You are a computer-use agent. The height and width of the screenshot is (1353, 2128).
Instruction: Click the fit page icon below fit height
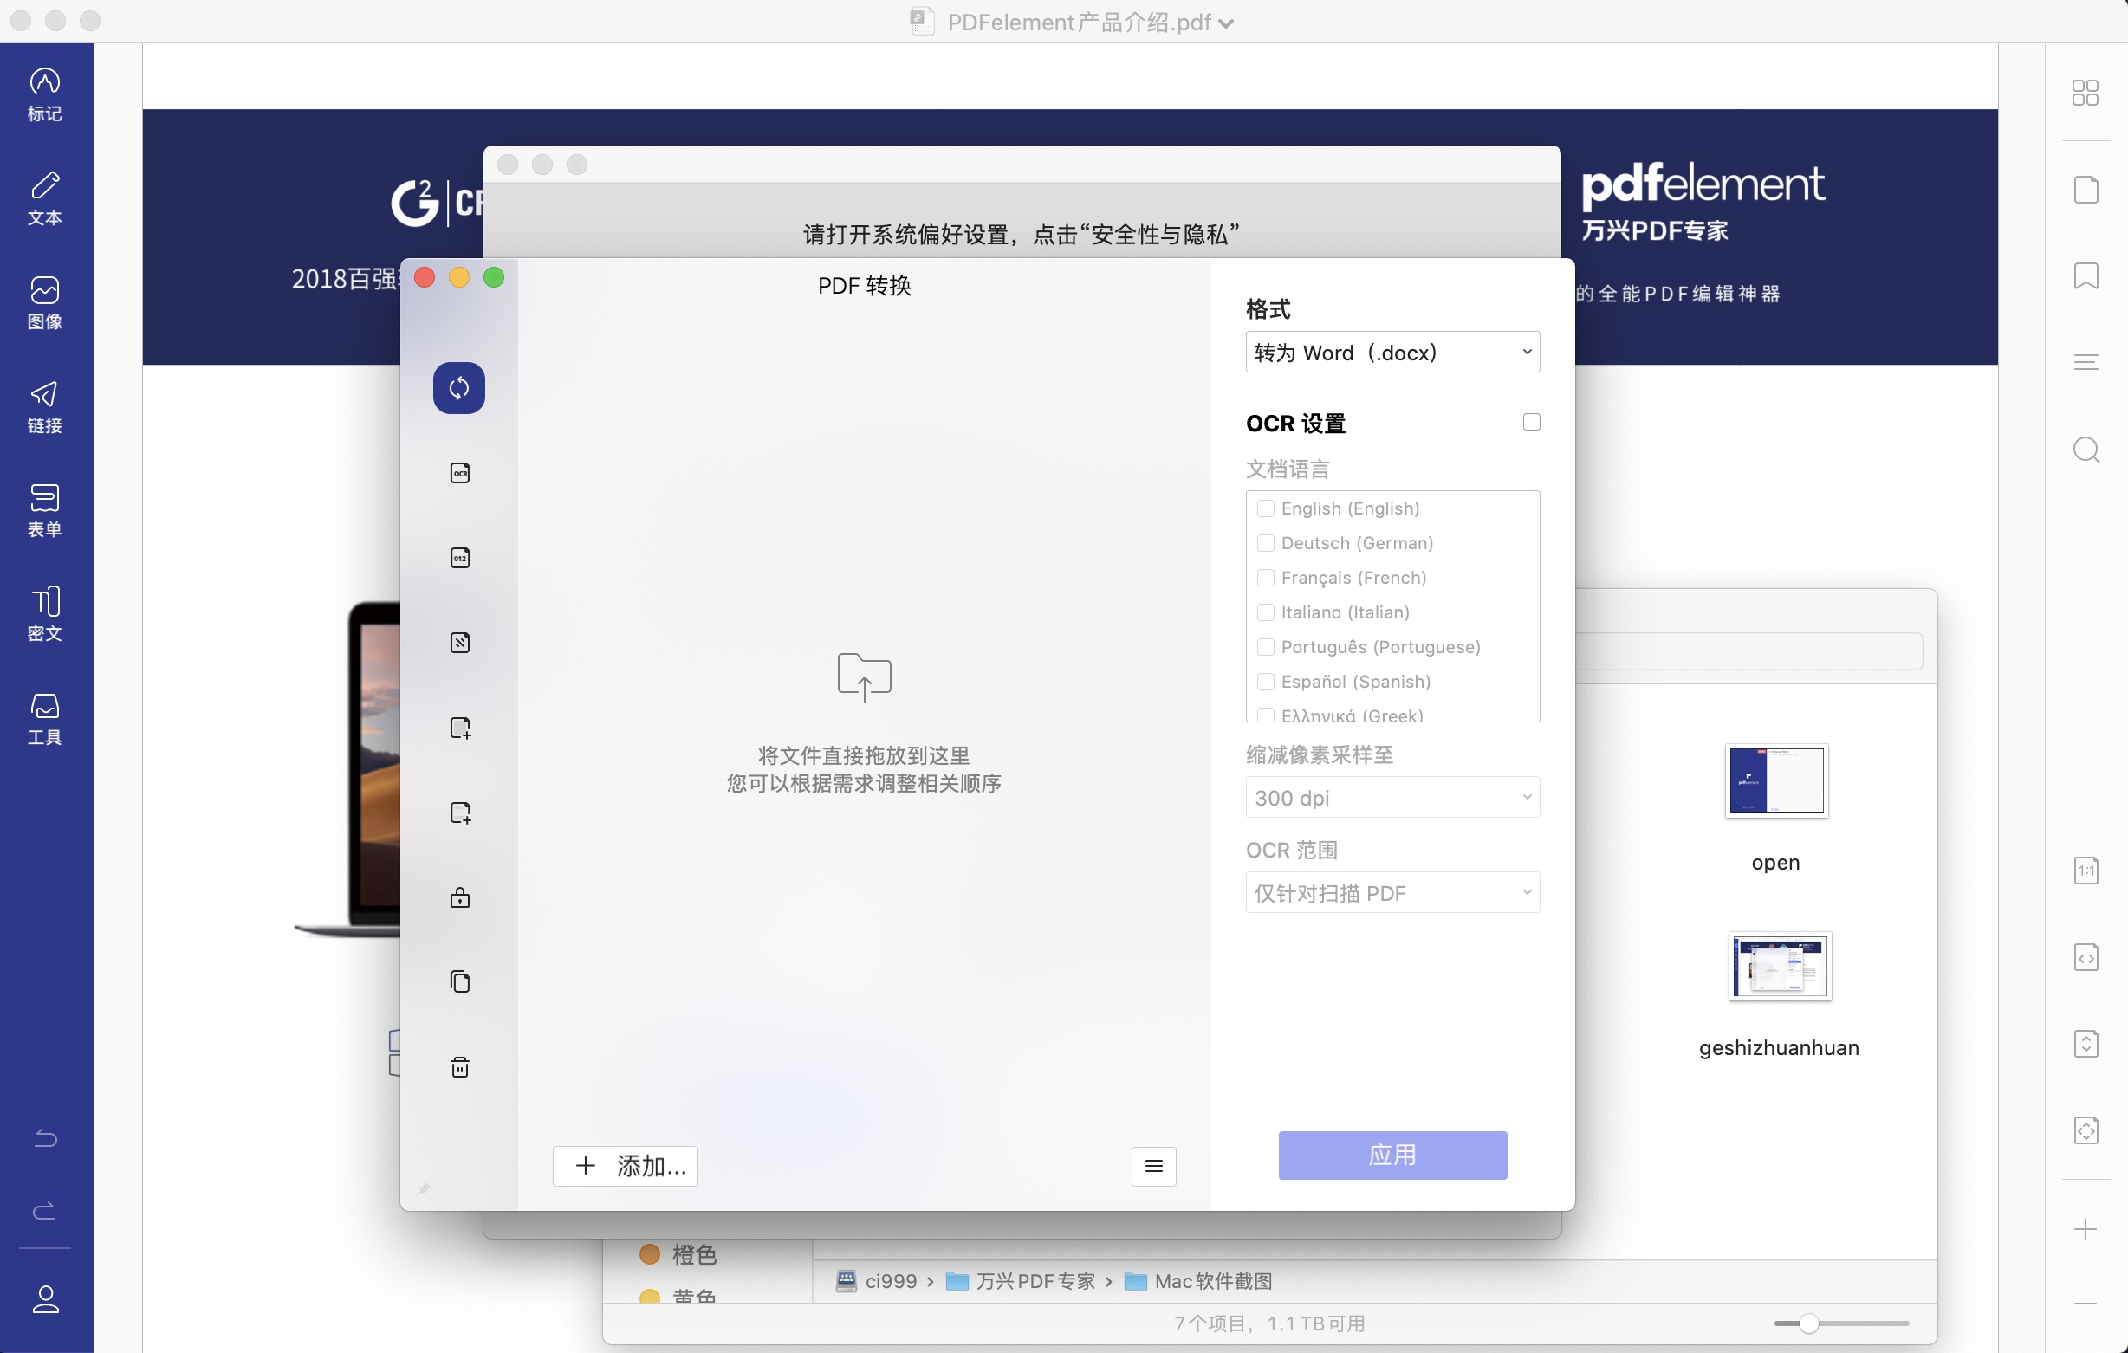click(2085, 1130)
